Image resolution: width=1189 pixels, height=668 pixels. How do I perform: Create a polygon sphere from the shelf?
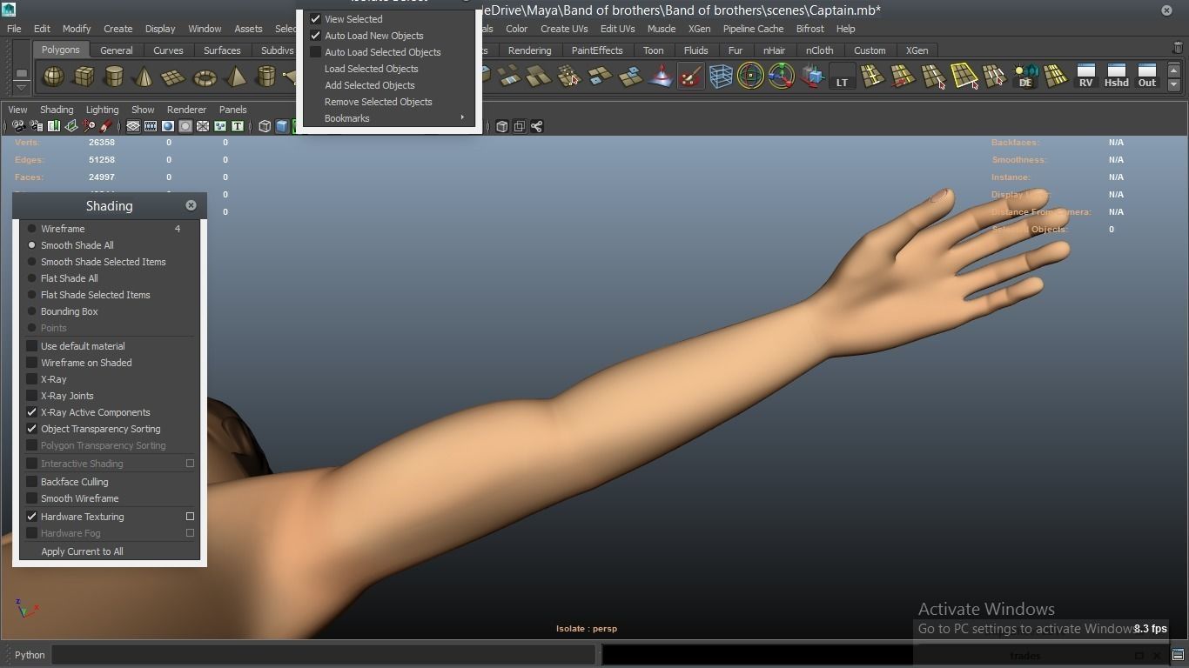pyautogui.click(x=53, y=77)
